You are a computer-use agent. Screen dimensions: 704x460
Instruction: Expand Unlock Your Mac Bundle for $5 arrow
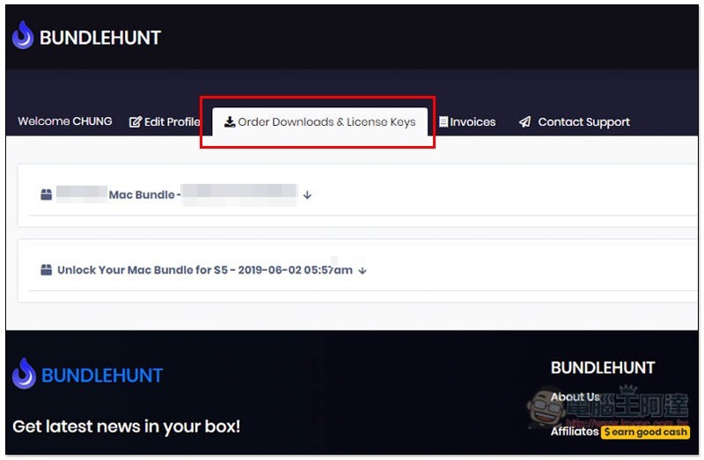tap(363, 271)
